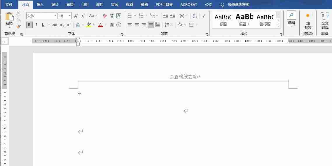Expand the styles gallery more arrow
Image resolution: width=332 pixels, height=166 pixels.
point(278,26)
